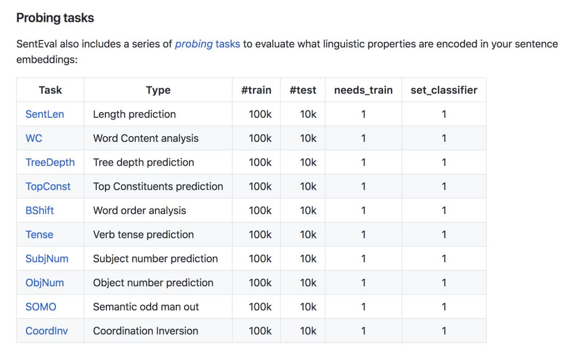The width and height of the screenshot is (575, 354).
Task: Click the CoordInv task link
Action: click(47, 331)
